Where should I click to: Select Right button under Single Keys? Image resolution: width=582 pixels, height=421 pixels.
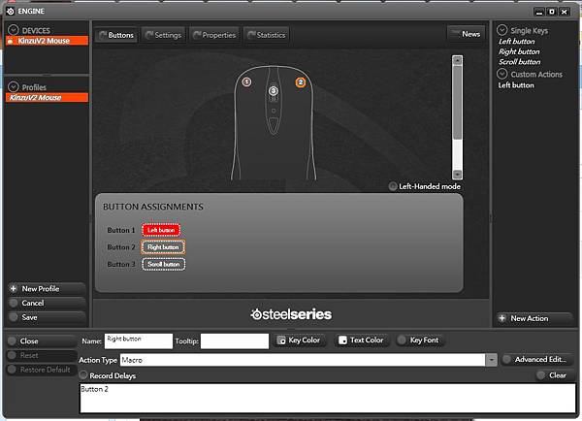click(519, 51)
